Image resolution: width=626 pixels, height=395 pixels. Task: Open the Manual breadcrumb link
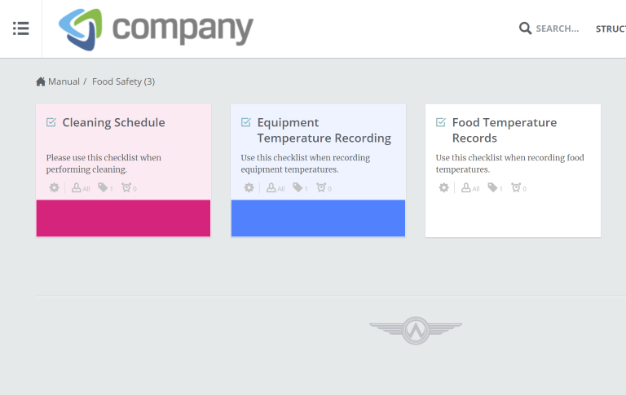(64, 81)
